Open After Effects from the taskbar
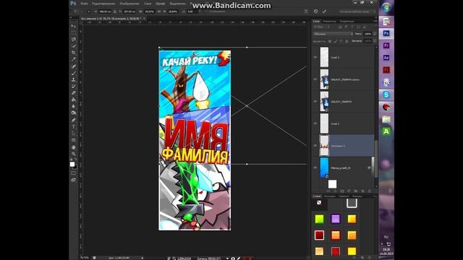Screen dimensions: 463x260 [x=386, y=58]
